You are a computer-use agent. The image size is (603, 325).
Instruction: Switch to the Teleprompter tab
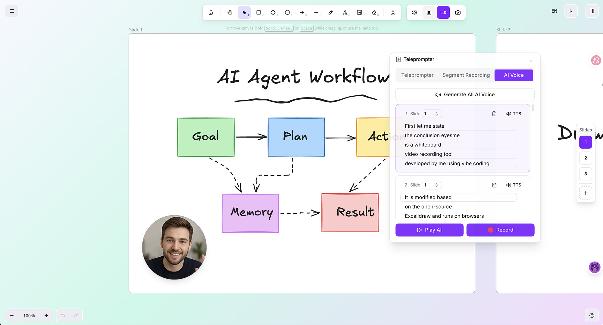click(x=417, y=75)
